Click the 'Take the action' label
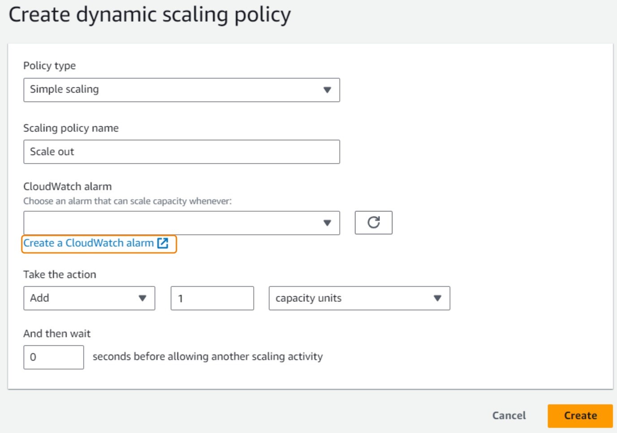 (60, 274)
